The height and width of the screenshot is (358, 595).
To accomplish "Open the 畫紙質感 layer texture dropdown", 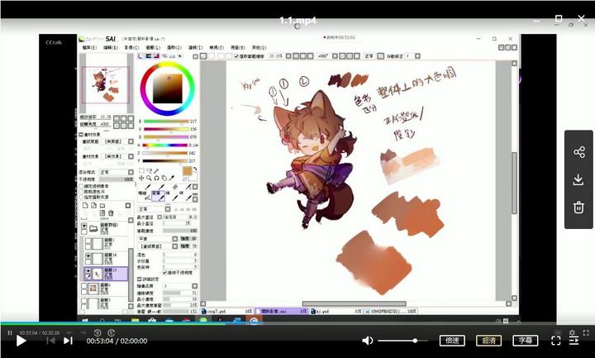I will (118, 141).
